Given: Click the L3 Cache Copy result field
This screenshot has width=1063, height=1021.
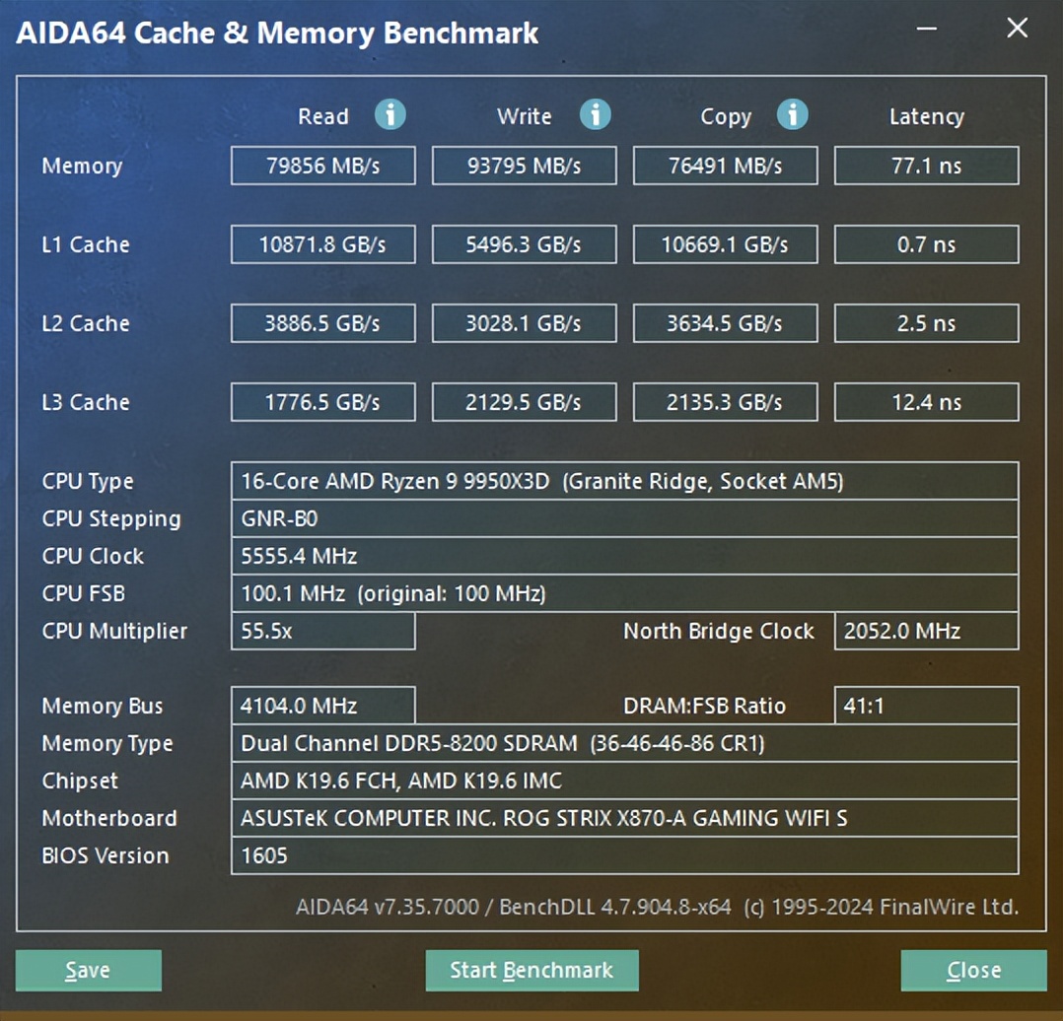Looking at the screenshot, I should (x=725, y=401).
